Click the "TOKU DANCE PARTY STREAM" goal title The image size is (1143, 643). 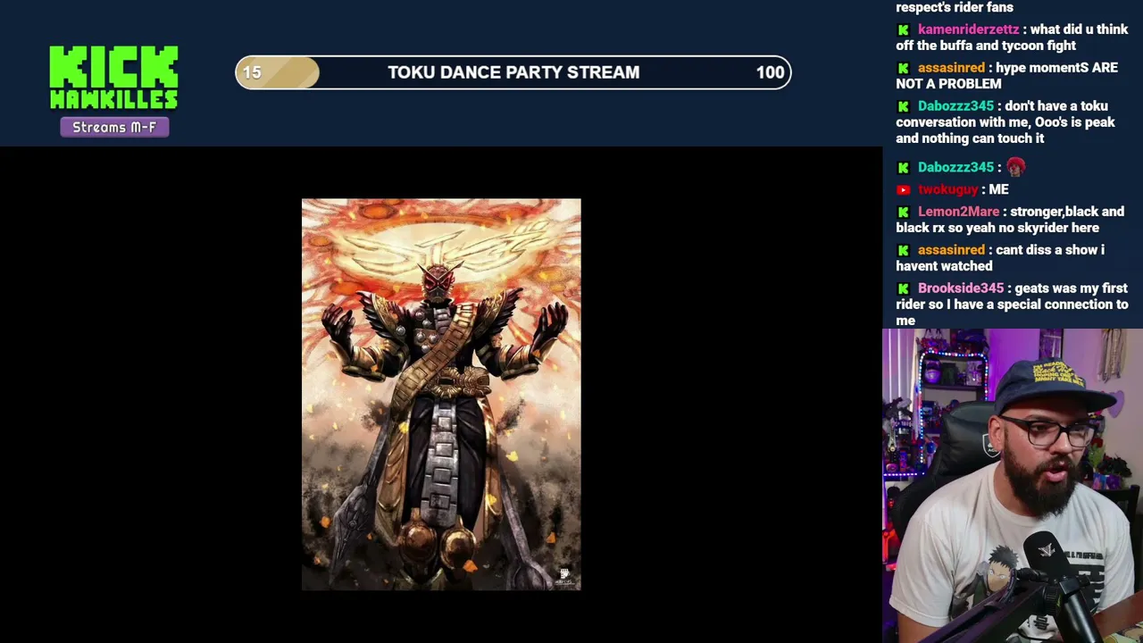coord(513,72)
